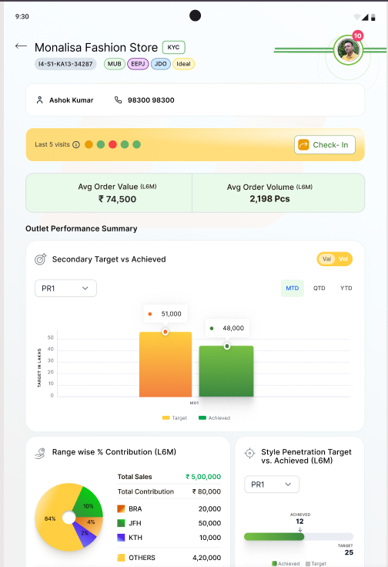388x567 pixels.
Task: Toggle Target legend in bar chart
Action: pyautogui.click(x=175, y=417)
